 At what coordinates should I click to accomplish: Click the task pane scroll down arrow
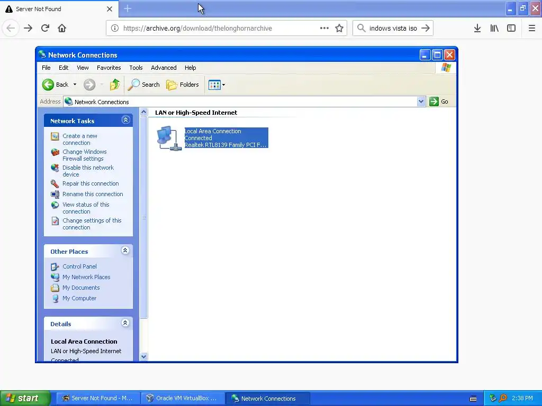pos(143,357)
